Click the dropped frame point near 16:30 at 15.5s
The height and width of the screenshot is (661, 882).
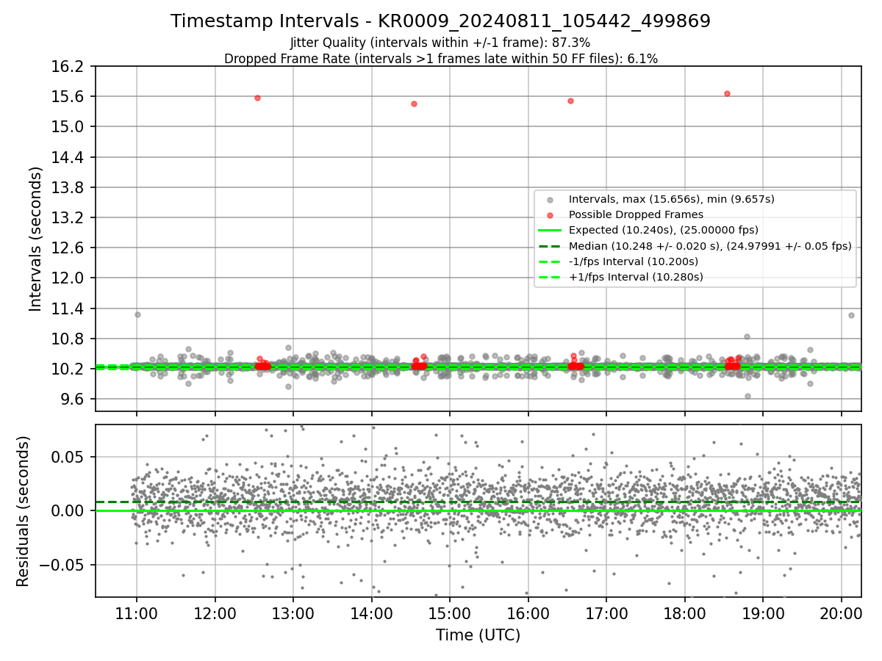(570, 101)
